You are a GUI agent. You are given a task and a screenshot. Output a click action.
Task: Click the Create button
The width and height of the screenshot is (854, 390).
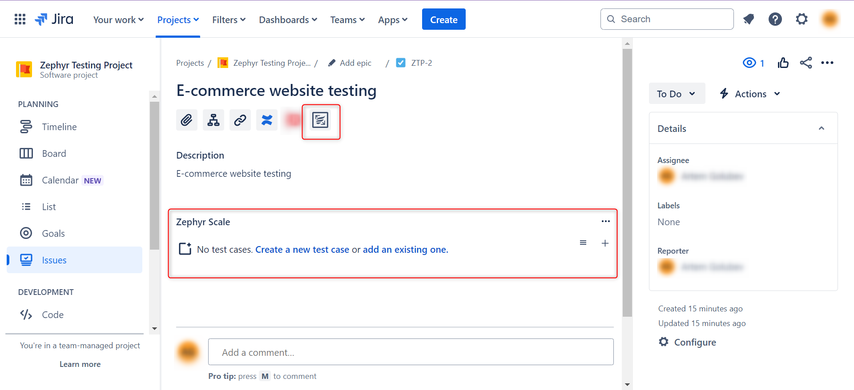(443, 20)
